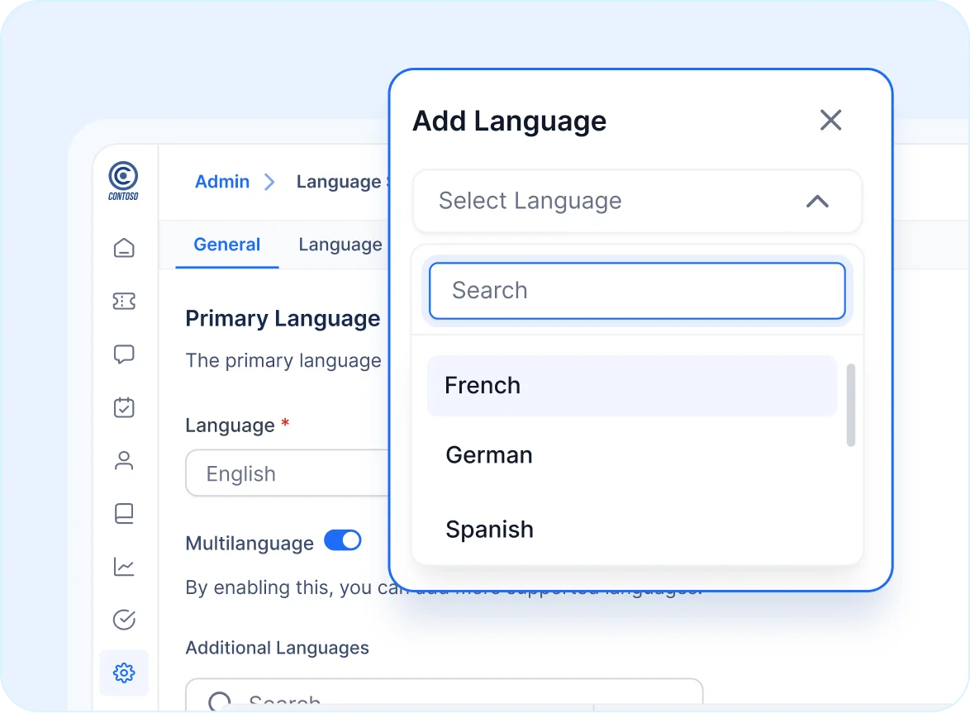Select the Calendar tasks icon in sidebar
Viewport: 970px width, 713px height.
click(x=124, y=407)
